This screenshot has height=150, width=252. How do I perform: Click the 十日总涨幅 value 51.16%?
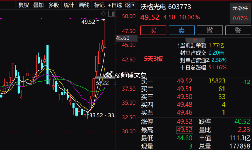coord(218,67)
